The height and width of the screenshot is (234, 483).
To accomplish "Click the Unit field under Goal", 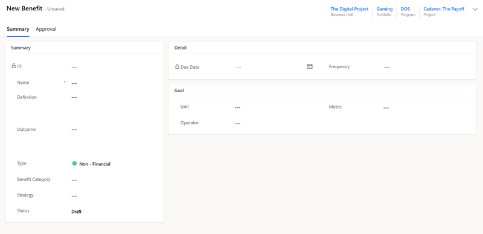I will 277,107.
